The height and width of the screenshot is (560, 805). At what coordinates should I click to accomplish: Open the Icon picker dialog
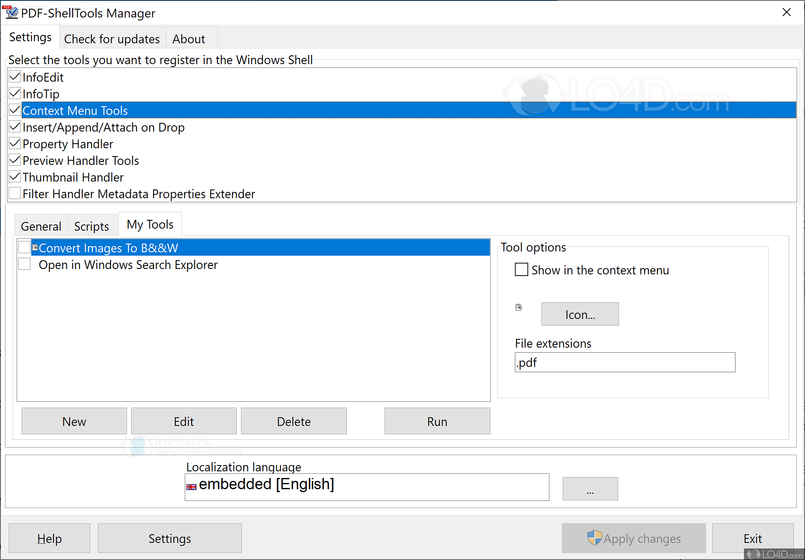coord(579,314)
